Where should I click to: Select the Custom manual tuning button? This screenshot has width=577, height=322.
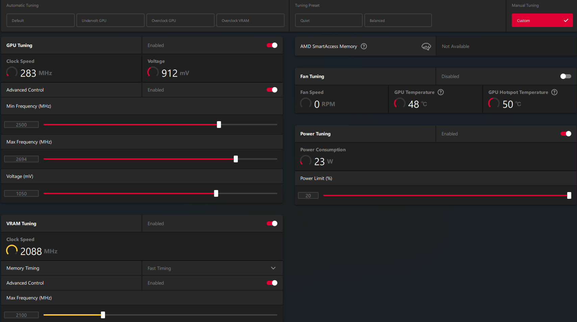[542, 20]
